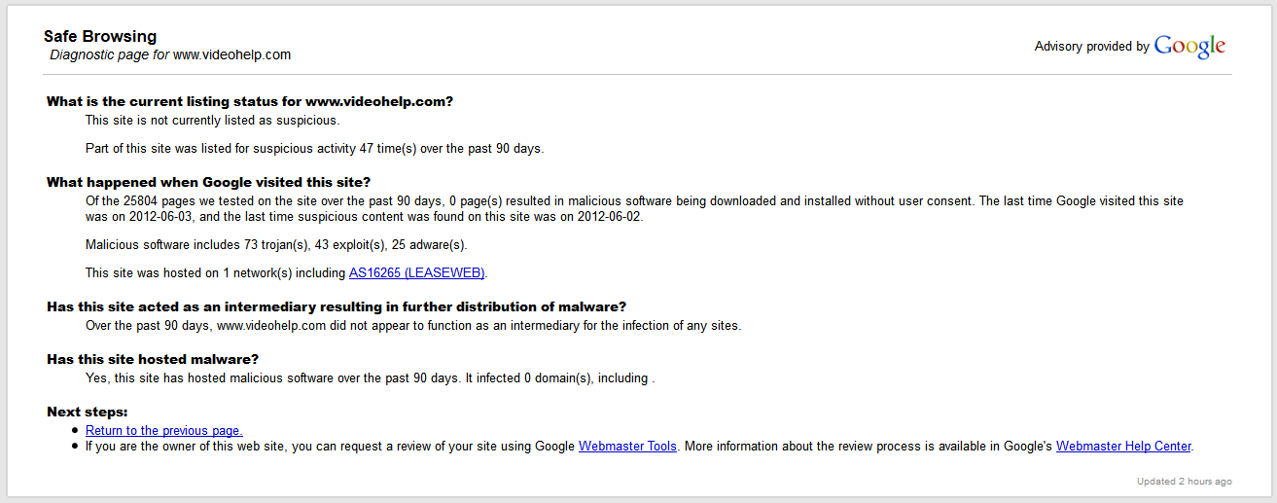Click the Safe Browsing page title
The height and width of the screenshot is (503, 1277).
99,37
